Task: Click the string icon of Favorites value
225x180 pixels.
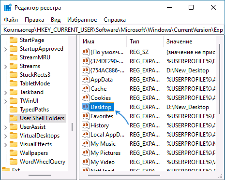Action: coord(86,116)
